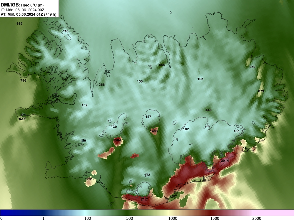
Task: Click the 558 value in north Iceland
Action: (162, 65)
